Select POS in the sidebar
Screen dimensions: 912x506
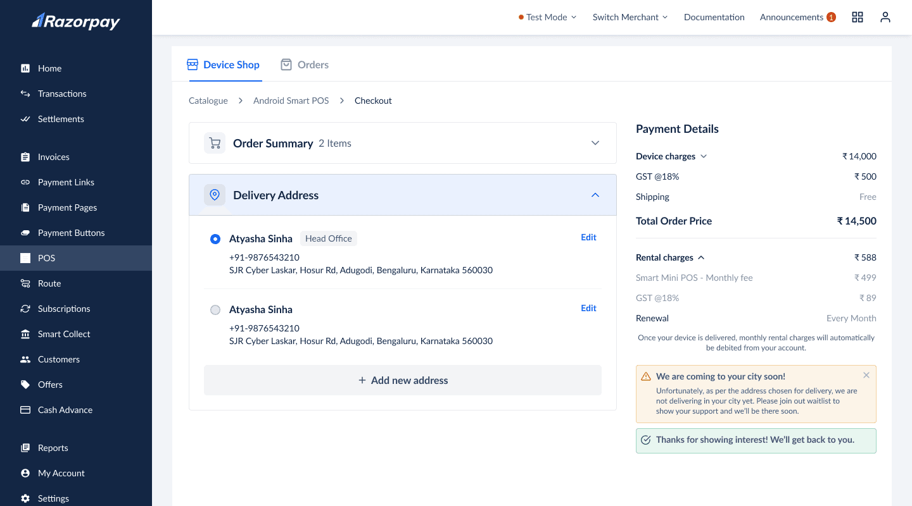[x=76, y=258]
